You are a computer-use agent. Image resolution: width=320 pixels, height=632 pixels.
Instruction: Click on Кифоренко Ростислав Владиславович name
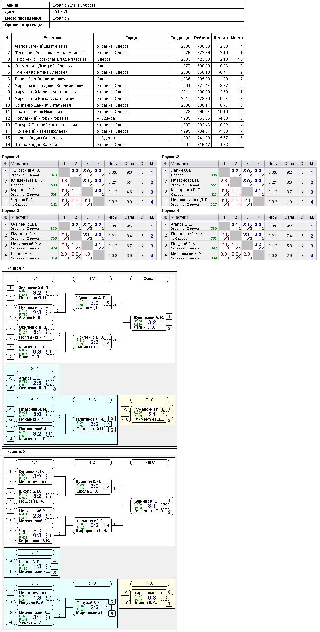point(50,59)
